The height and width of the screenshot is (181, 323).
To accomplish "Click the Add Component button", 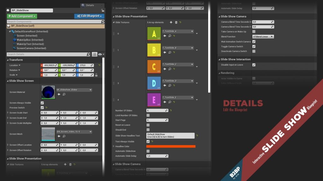I will click(x=22, y=16).
